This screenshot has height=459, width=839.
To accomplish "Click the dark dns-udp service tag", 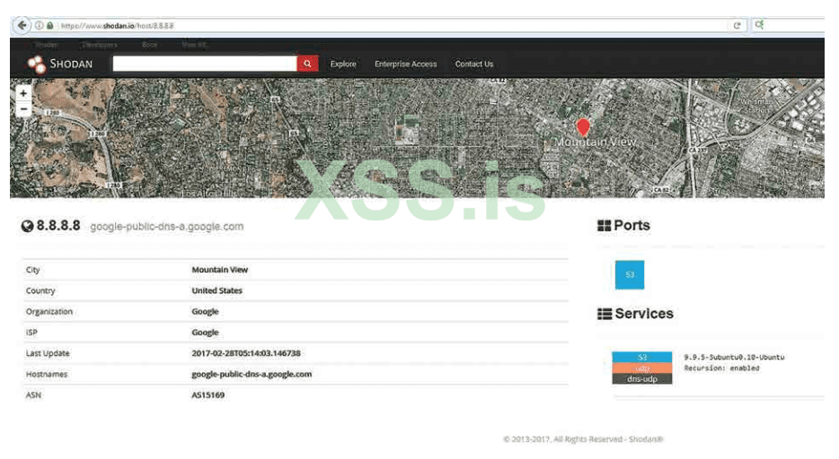I will (642, 379).
